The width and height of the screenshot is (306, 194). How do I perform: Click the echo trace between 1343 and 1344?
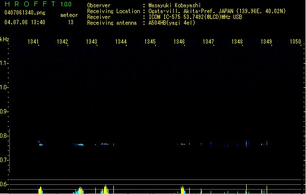(x=105, y=144)
